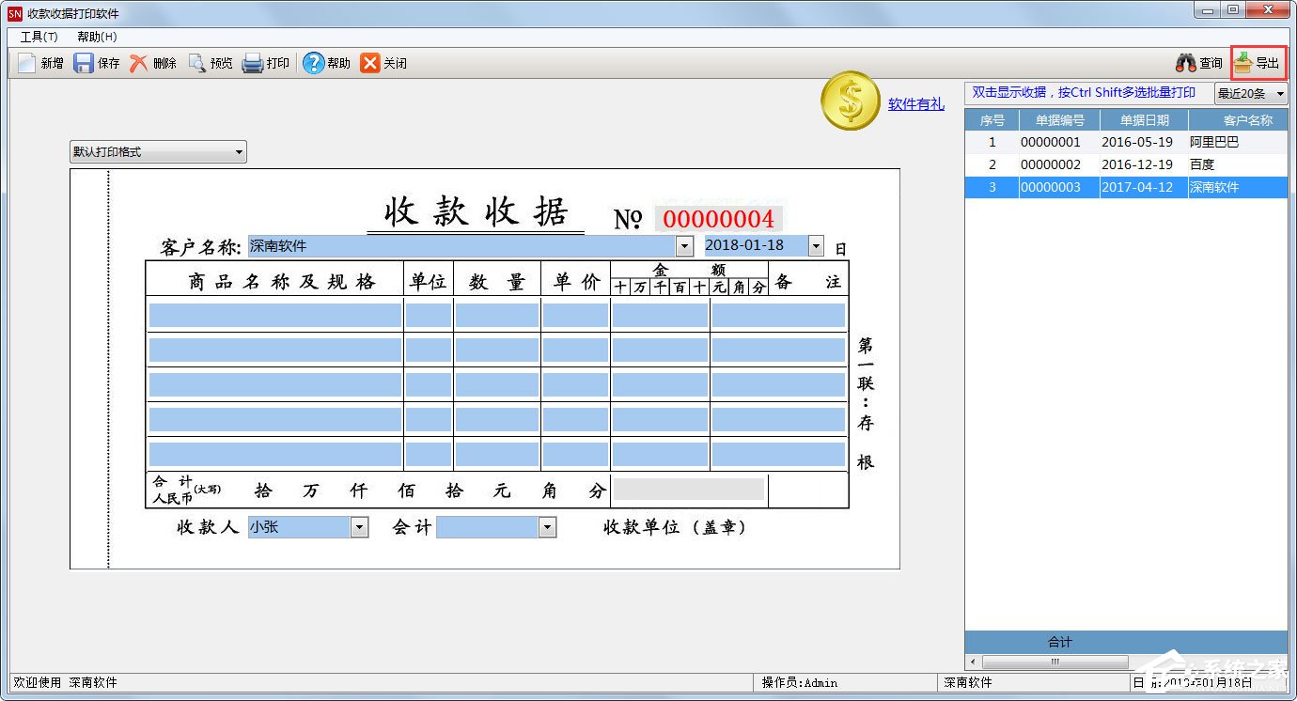Click the 新增 (New) toolbar icon
Viewport: 1297px width, 701px height.
(x=26, y=63)
